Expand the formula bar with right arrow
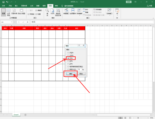This screenshot has width=155, height=119. tap(153, 22)
